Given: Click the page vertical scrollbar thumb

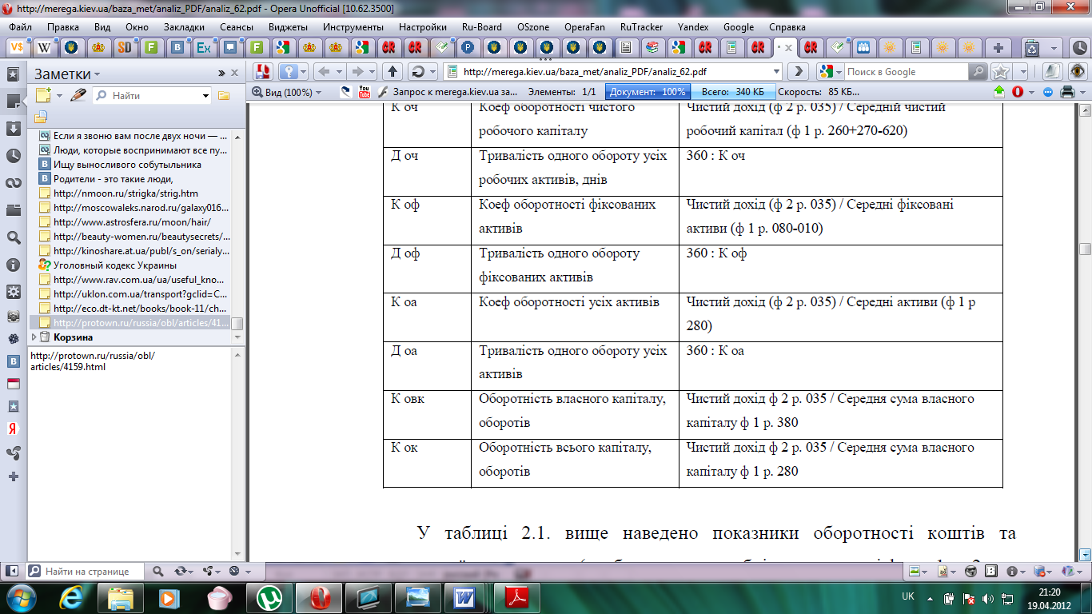Looking at the screenshot, I should [1085, 249].
